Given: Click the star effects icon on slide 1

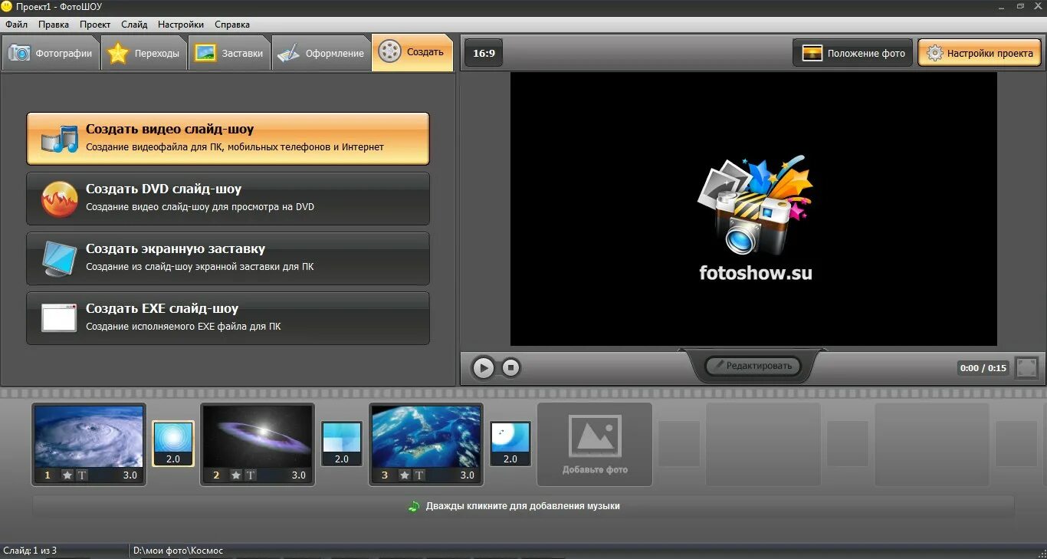Looking at the screenshot, I should (67, 475).
